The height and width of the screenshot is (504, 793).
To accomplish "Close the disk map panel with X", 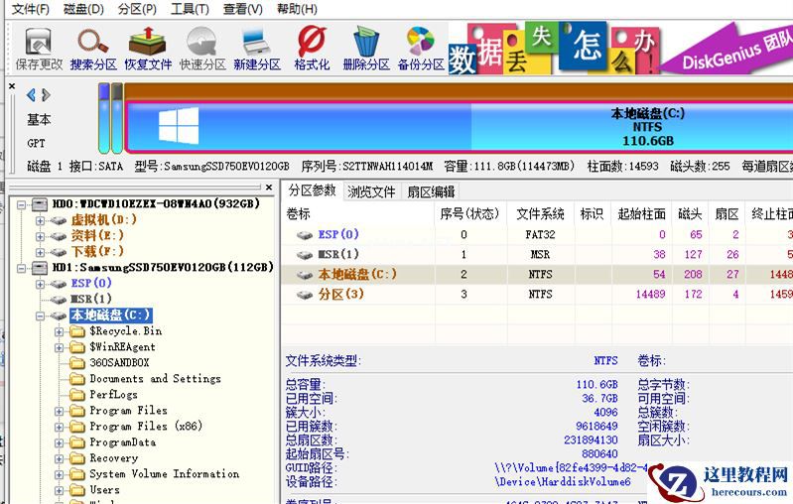I will click(12, 86).
